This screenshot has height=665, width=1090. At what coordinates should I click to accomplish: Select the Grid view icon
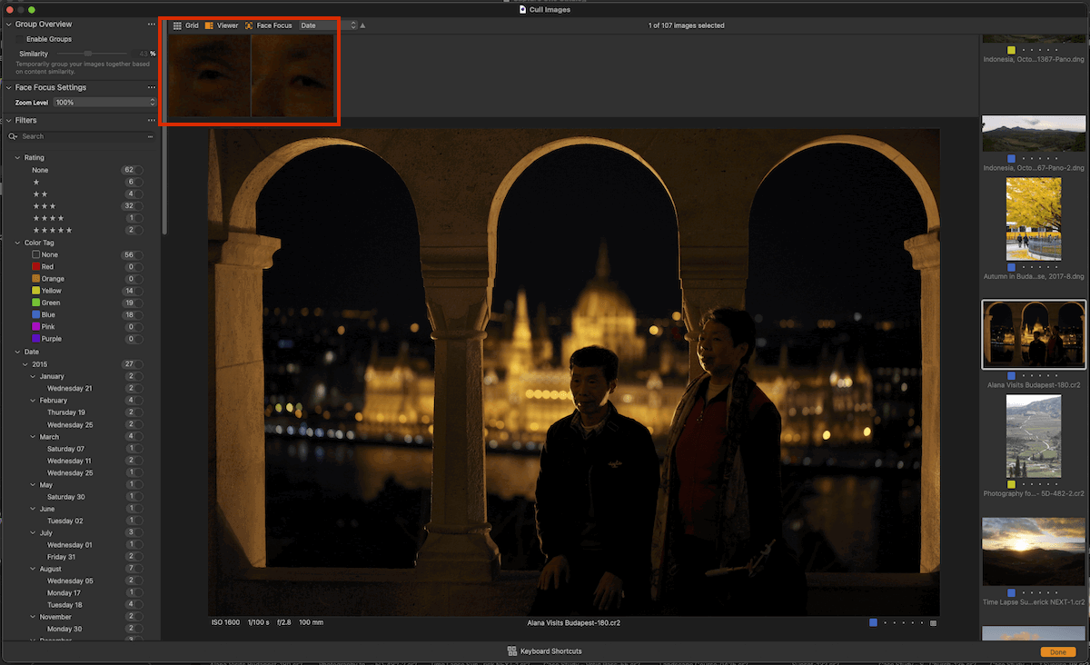tap(176, 25)
